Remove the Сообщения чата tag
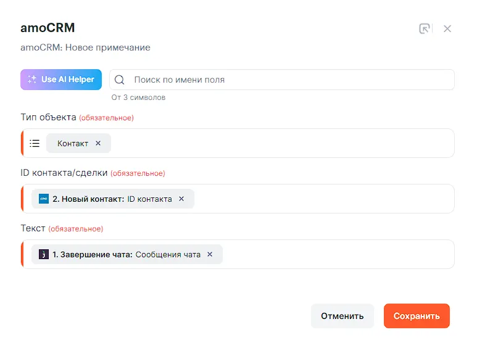The image size is (477, 348). click(210, 254)
